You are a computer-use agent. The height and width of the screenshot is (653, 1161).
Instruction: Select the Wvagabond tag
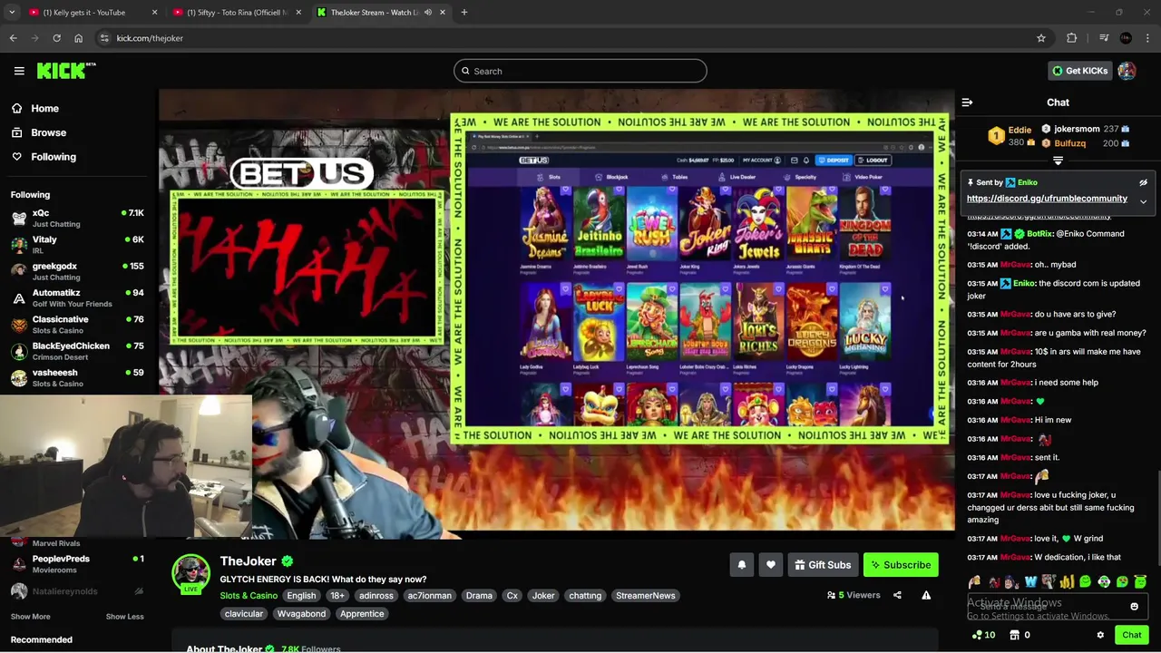point(301,614)
